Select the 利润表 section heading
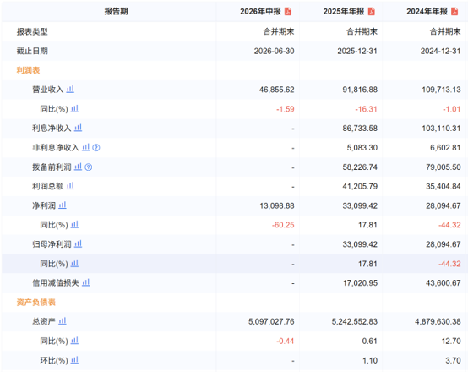Image resolution: width=468 pixels, height=372 pixels. 28,70
